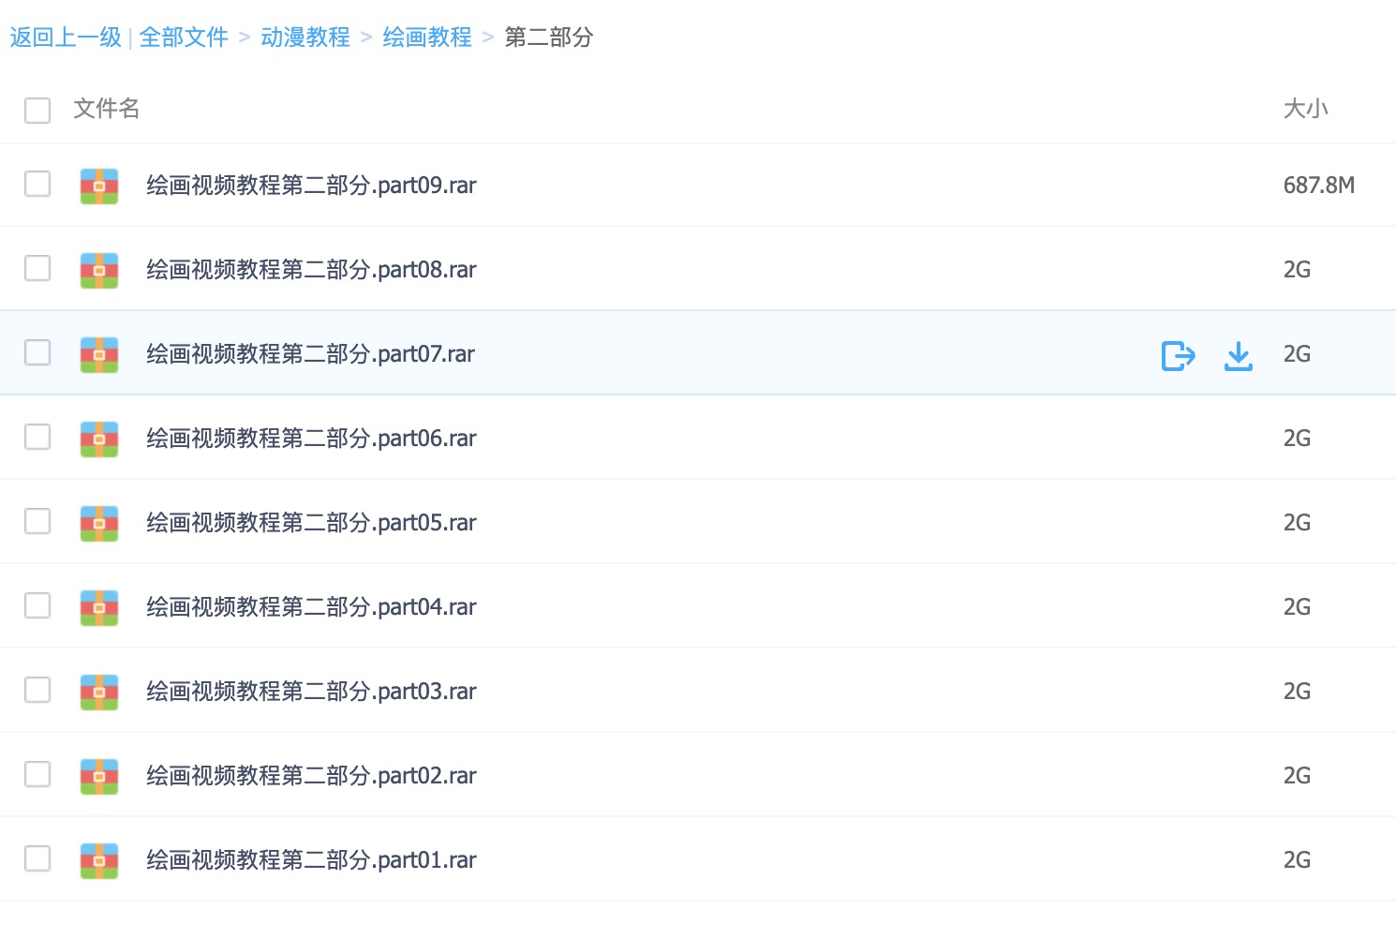
Task: Click the 第二部分 breadcrumb label
Action: coord(549,37)
